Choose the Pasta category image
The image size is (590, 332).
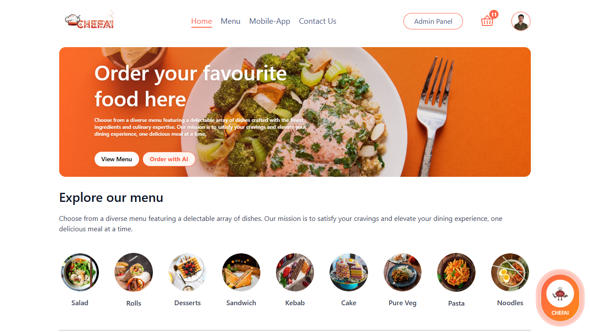click(456, 272)
